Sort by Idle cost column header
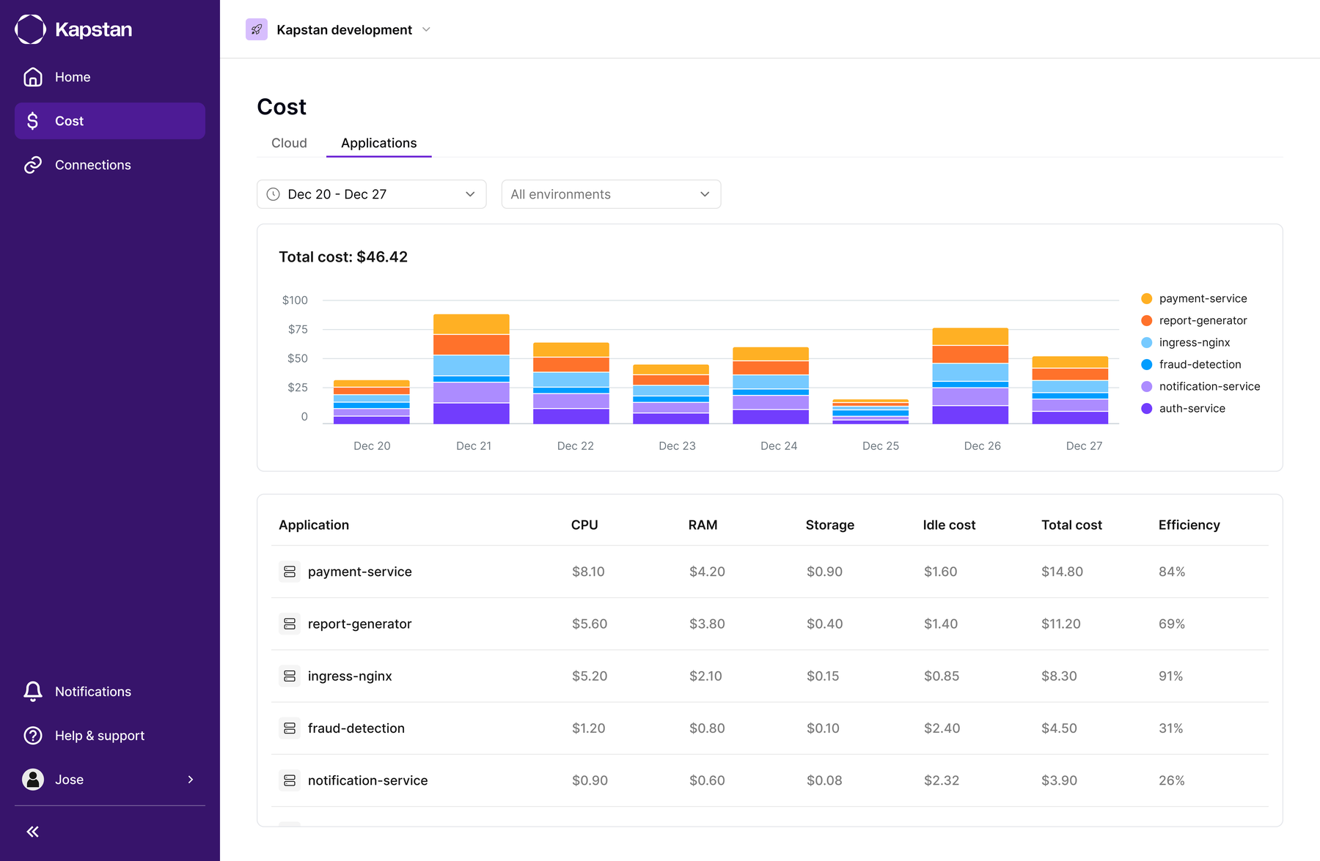Screen dimensions: 1320x861 coord(949,525)
